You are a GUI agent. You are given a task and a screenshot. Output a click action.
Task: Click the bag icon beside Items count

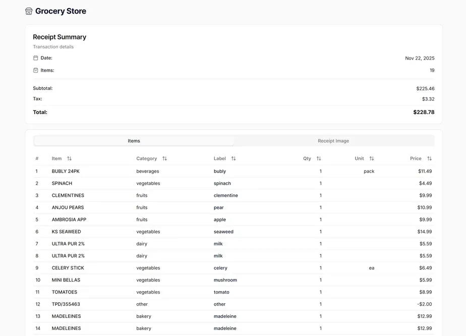[34, 70]
